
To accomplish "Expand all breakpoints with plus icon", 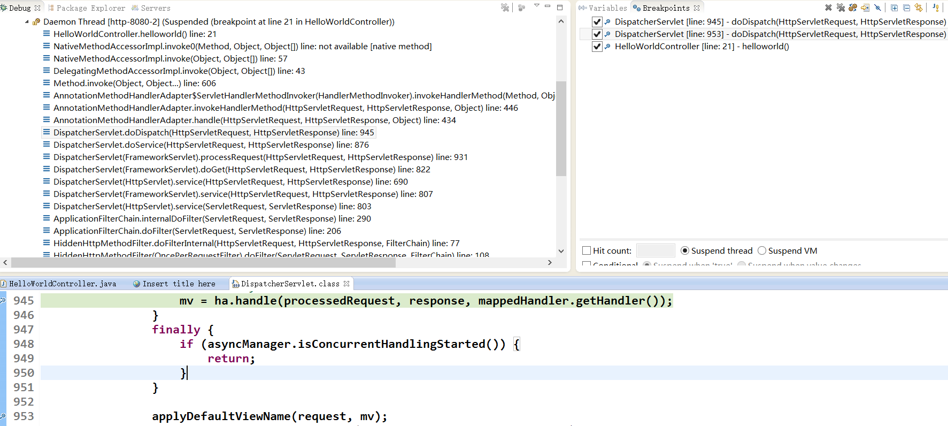I will [x=894, y=7].
